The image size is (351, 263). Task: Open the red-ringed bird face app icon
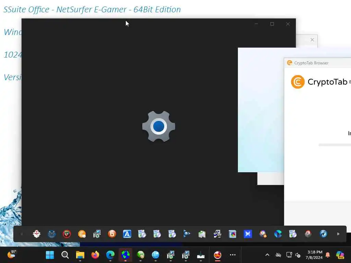[x=67, y=234]
